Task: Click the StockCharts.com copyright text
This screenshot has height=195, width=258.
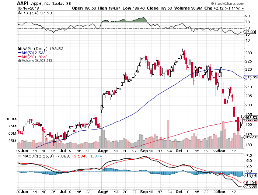Action: click(x=227, y=3)
